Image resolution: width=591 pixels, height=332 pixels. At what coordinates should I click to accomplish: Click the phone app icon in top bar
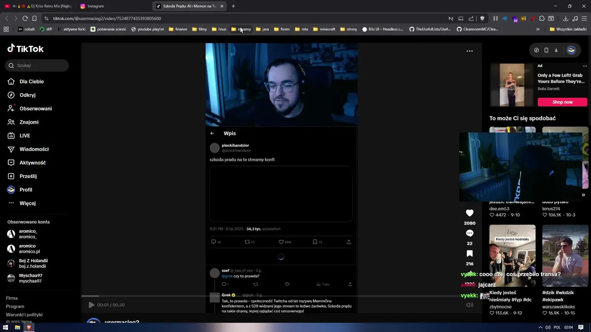coord(546,50)
